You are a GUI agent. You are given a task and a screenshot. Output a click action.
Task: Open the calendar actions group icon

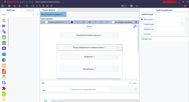pos(4,37)
